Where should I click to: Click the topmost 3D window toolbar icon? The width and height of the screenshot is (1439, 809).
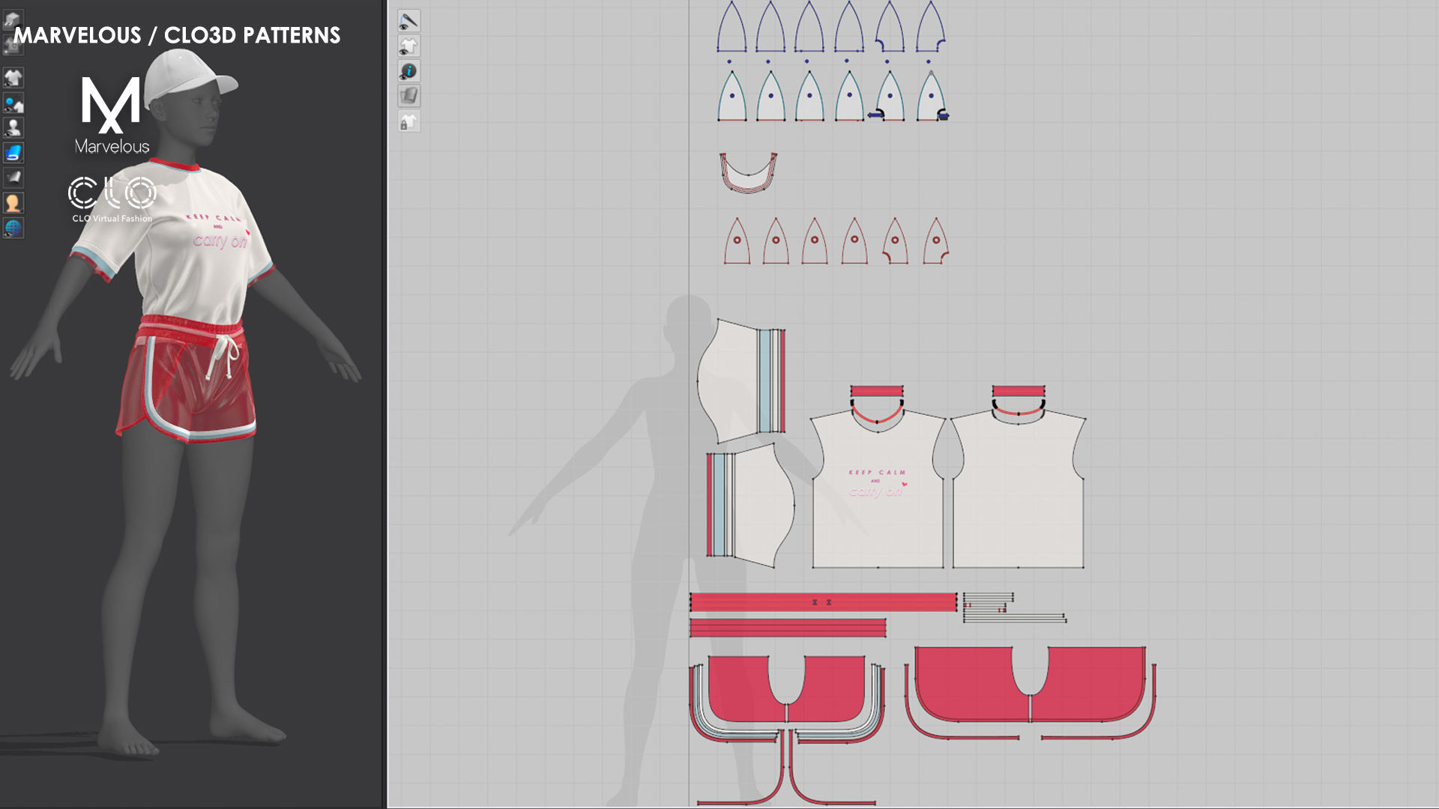point(13,20)
